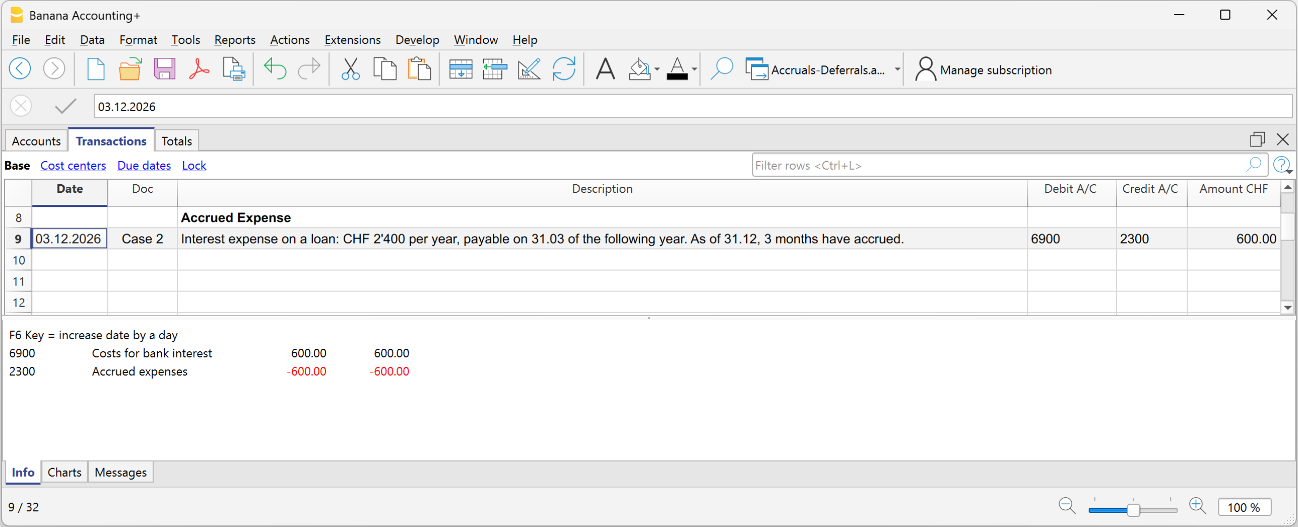Click the magnifier inside the filter rows box
This screenshot has width=1298, height=527.
point(1253,164)
